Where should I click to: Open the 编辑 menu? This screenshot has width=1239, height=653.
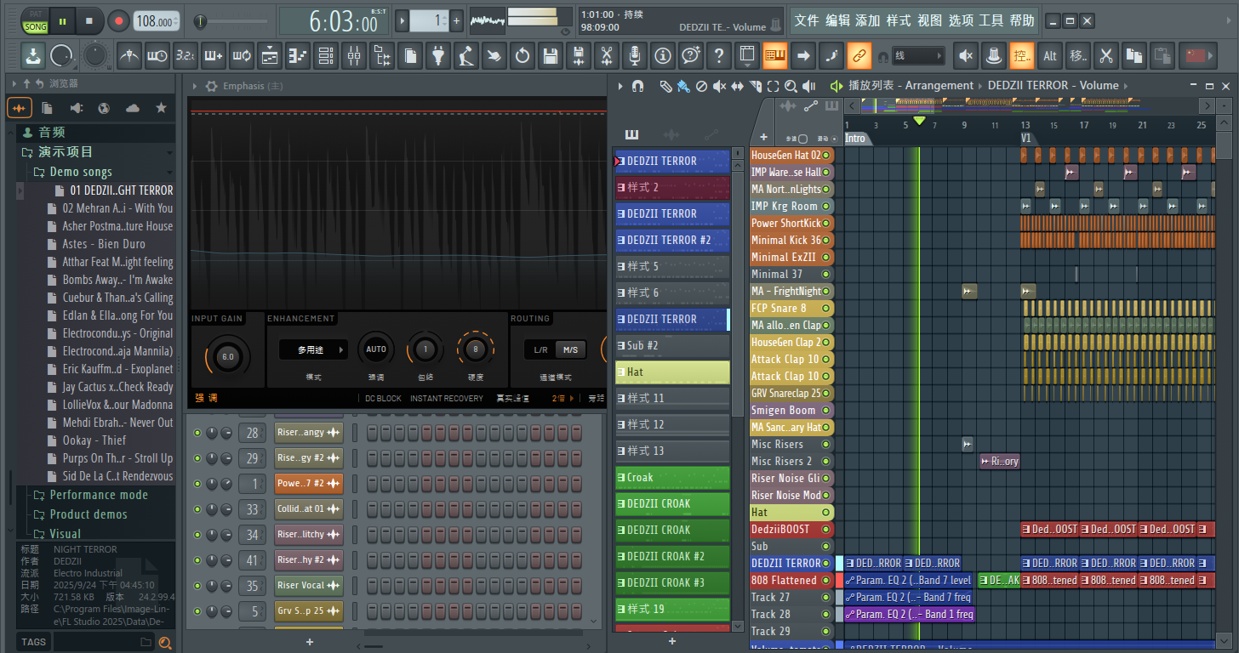pyautogui.click(x=837, y=20)
